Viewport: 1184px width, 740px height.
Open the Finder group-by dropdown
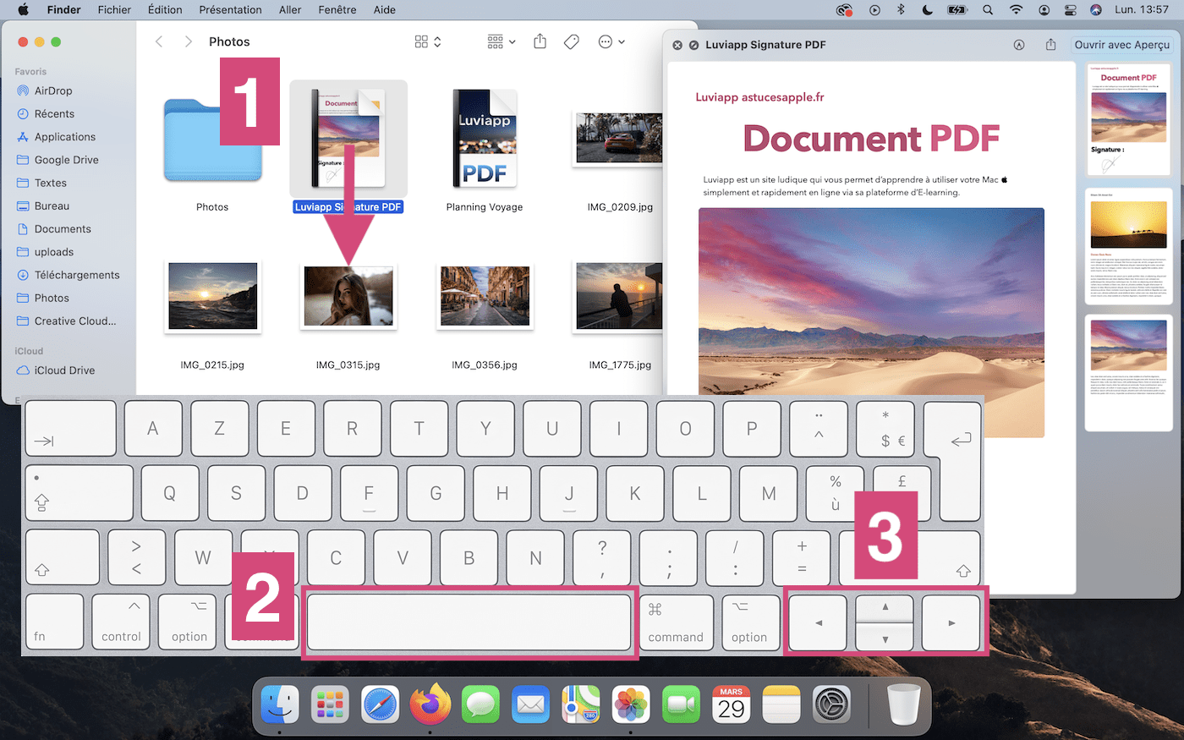pos(502,41)
